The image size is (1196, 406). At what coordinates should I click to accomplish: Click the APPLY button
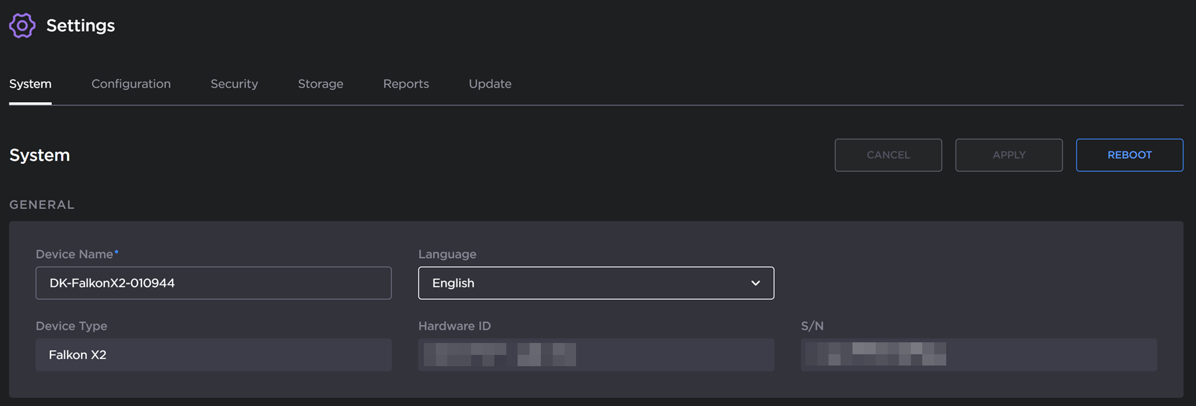[x=1009, y=155]
